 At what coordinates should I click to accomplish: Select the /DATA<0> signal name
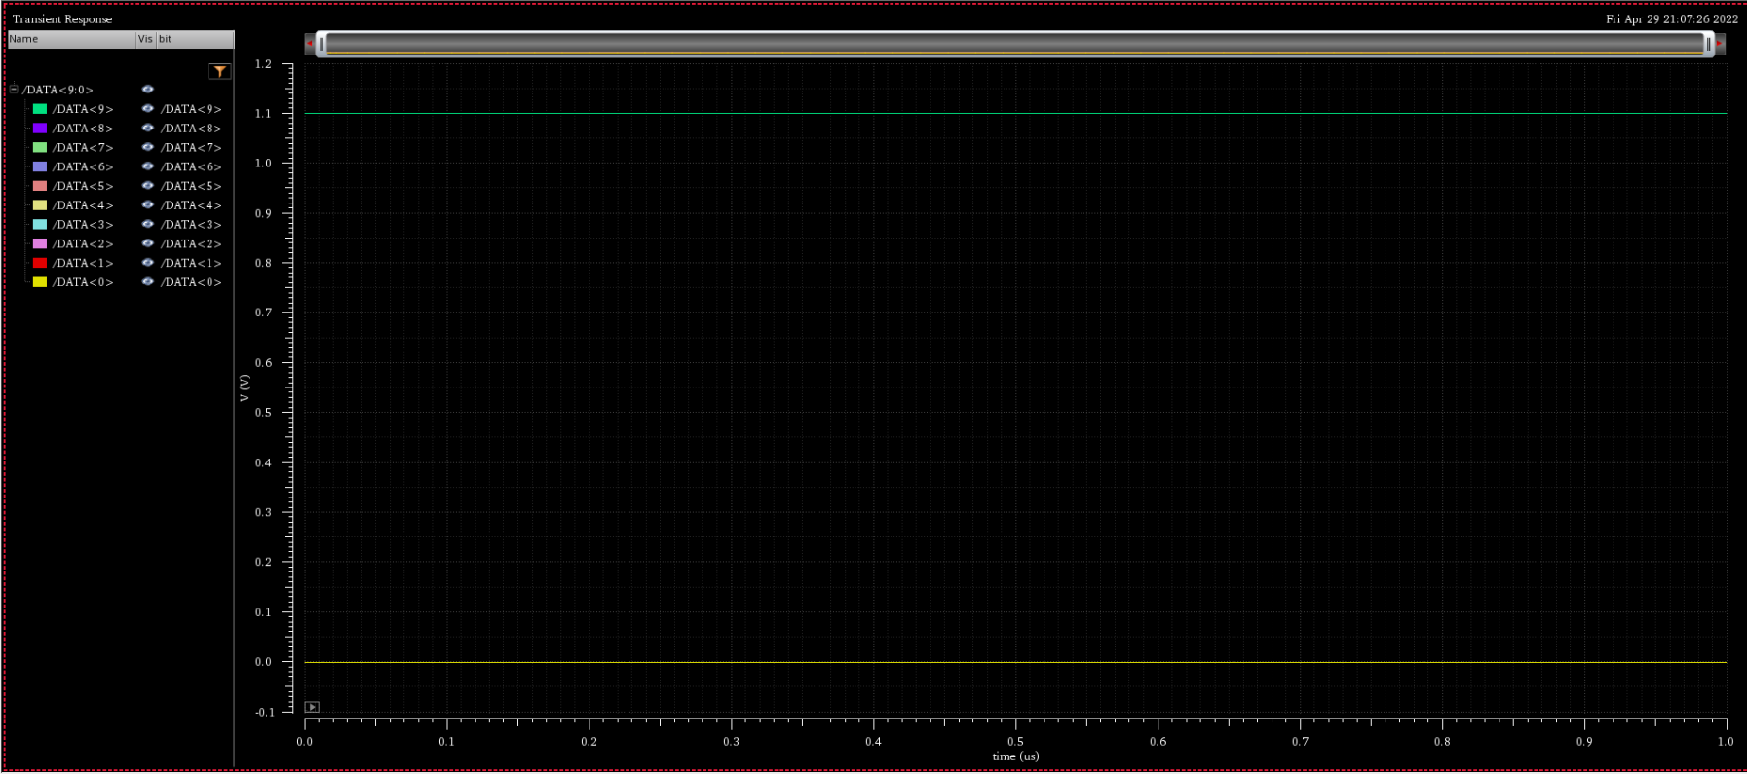[x=83, y=282]
